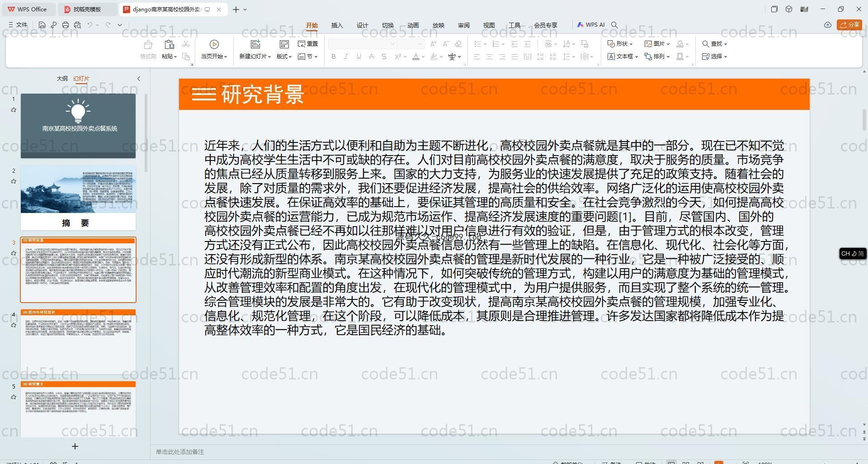Toggle Italic formatting

point(346,57)
